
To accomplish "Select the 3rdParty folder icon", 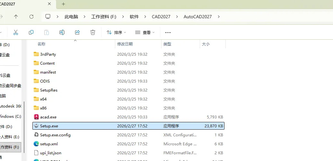I will (36, 54).
